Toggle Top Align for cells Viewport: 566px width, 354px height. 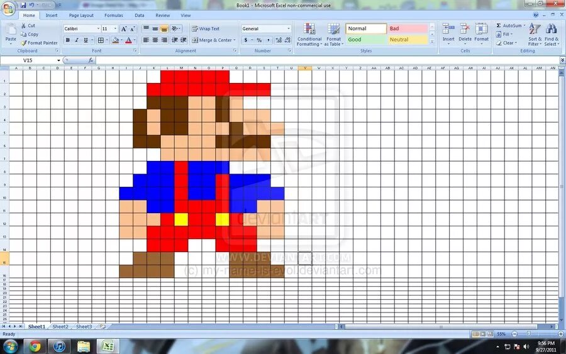pyautogui.click(x=146, y=28)
